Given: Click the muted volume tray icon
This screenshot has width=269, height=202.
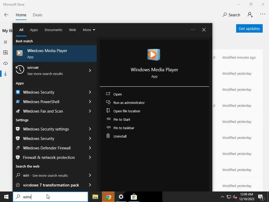Looking at the screenshot, I should coord(235,197).
